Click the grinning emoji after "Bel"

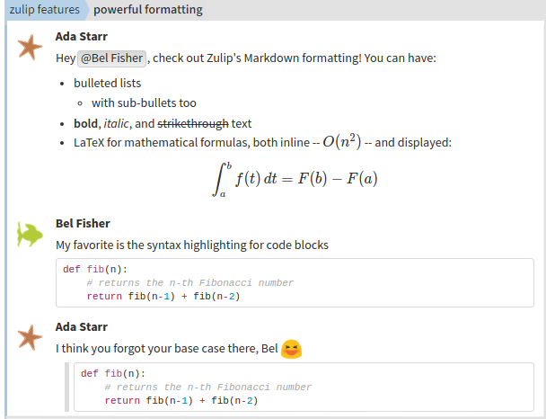tap(291, 348)
